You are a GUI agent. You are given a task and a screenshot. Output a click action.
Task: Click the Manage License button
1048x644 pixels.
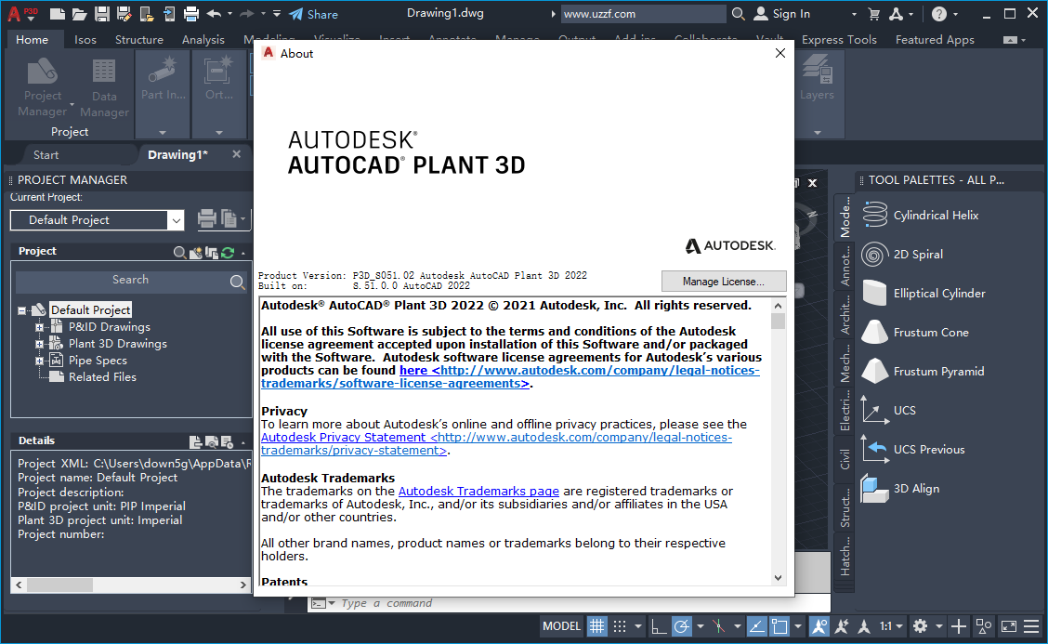coord(724,281)
